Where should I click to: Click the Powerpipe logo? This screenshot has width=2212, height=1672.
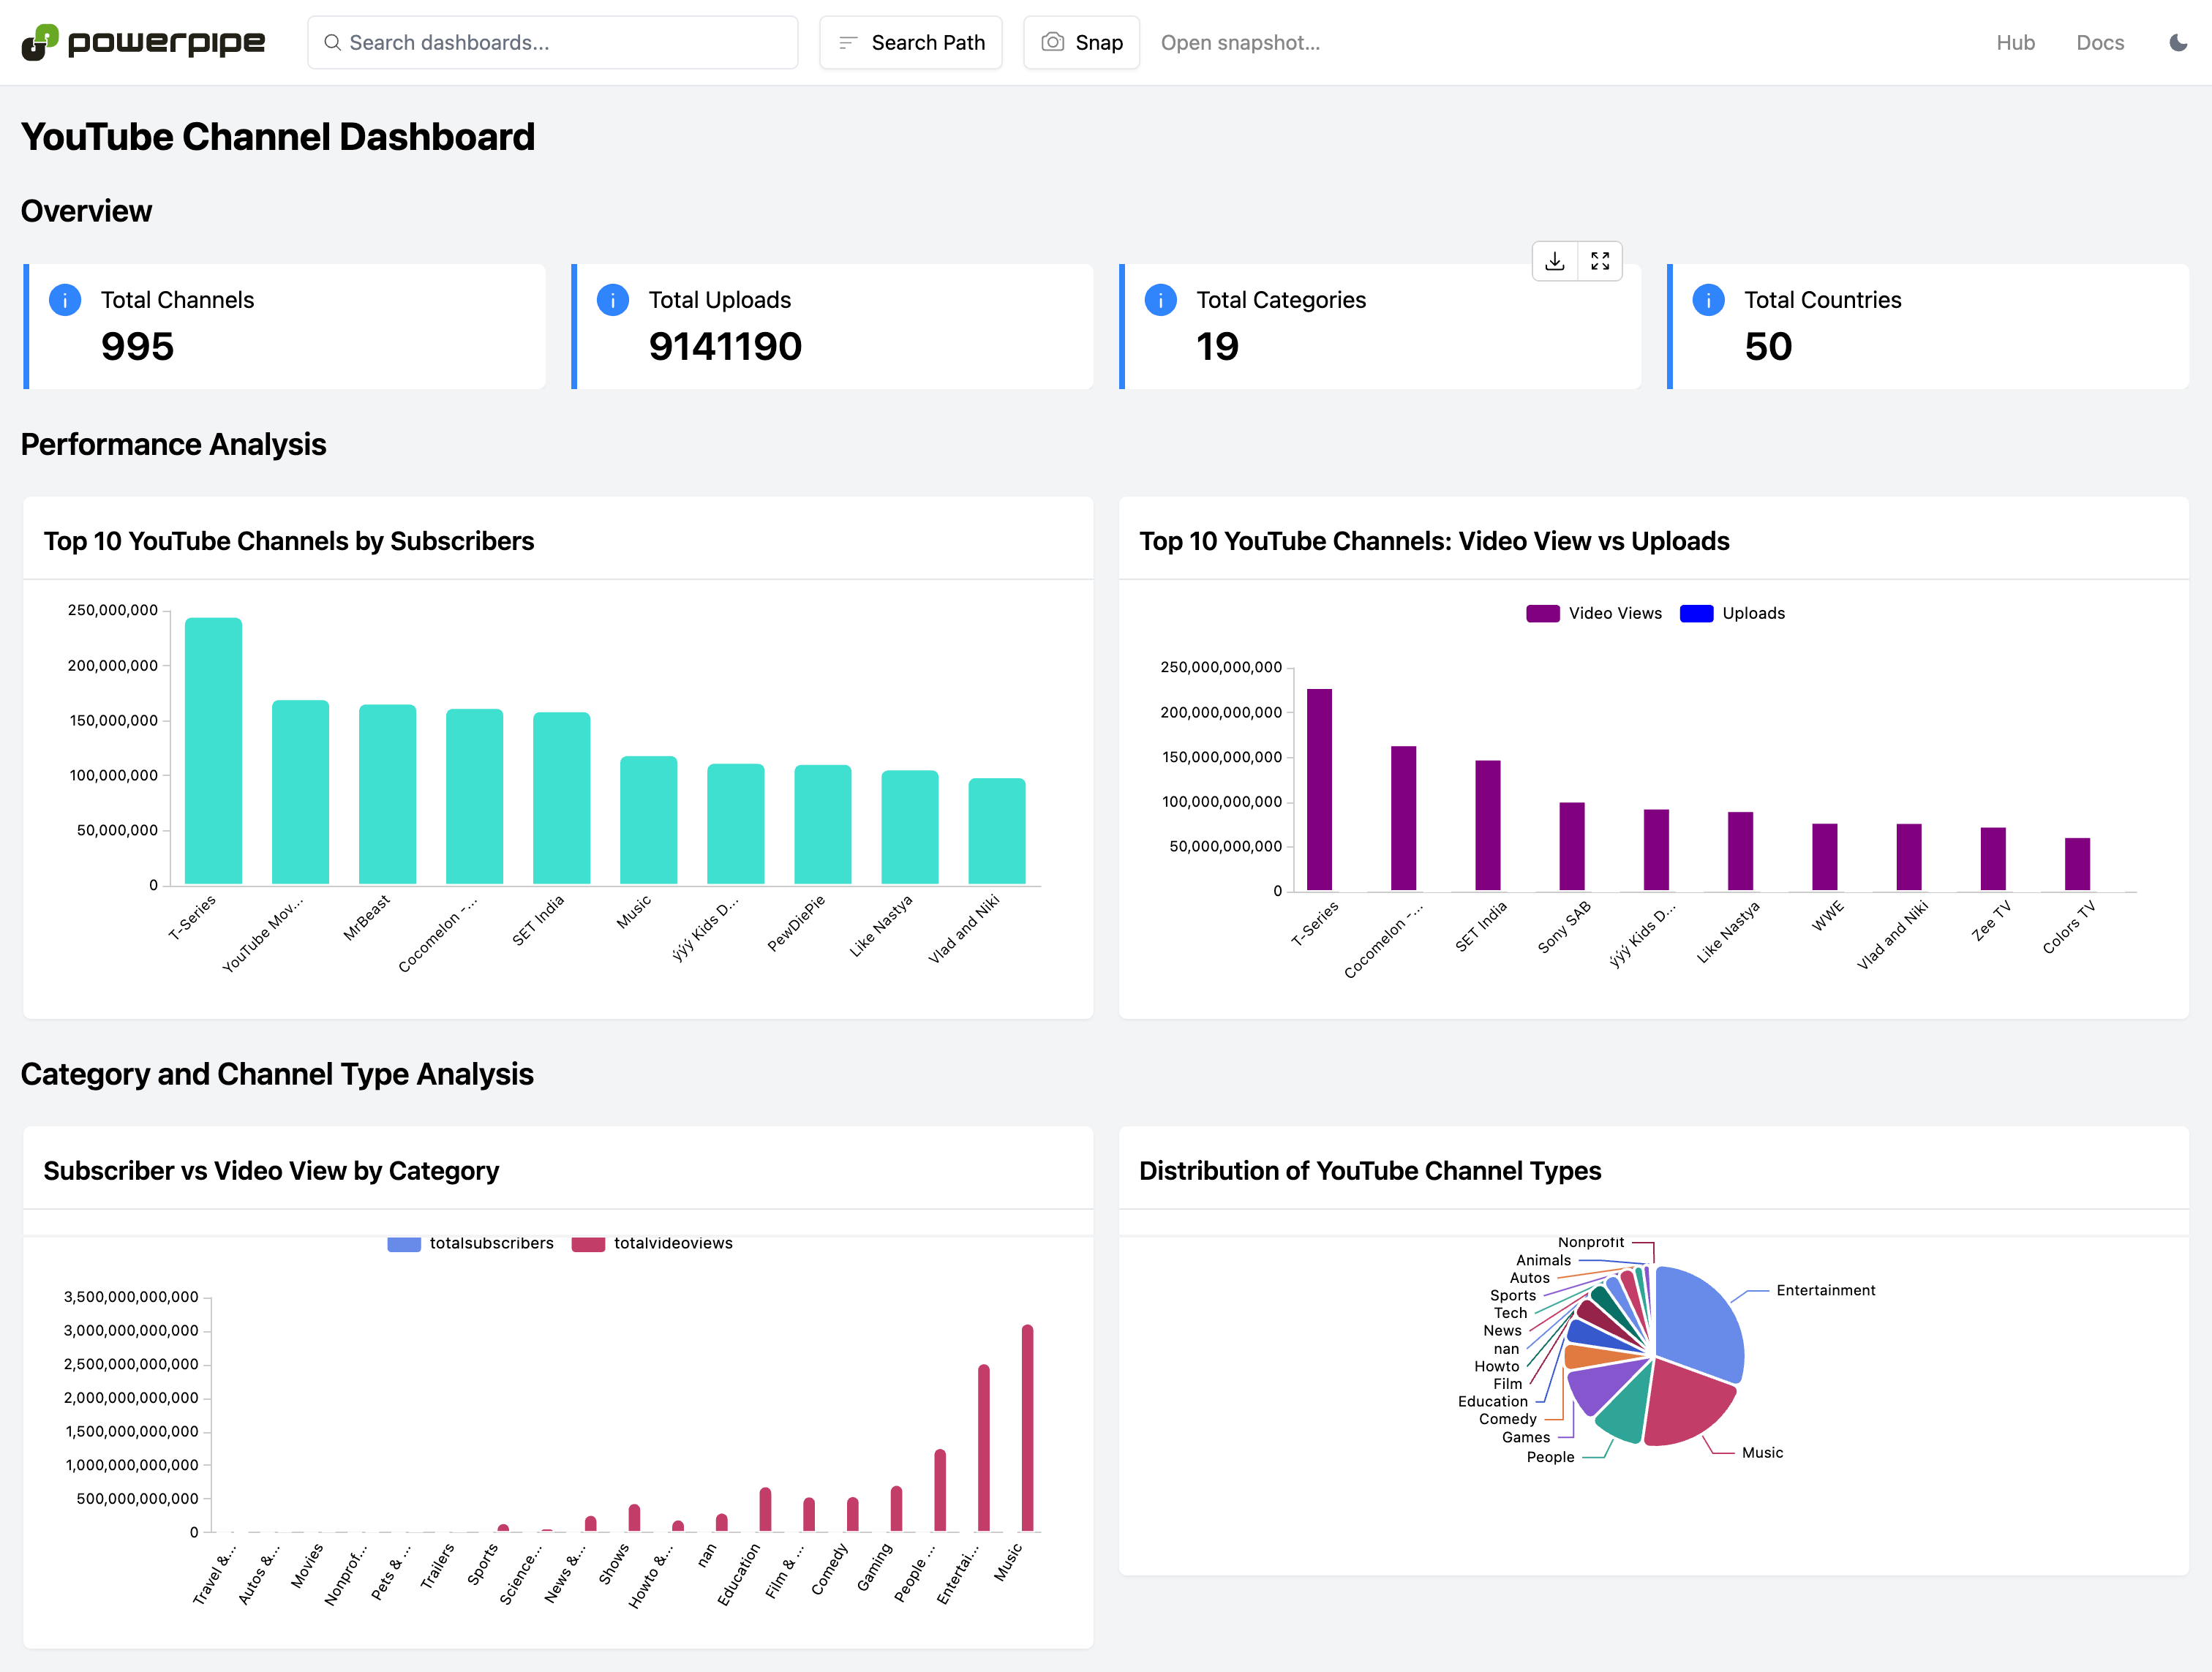[143, 42]
